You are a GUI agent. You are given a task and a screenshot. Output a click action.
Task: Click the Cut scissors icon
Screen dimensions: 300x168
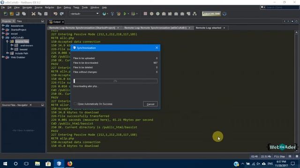point(33,14)
